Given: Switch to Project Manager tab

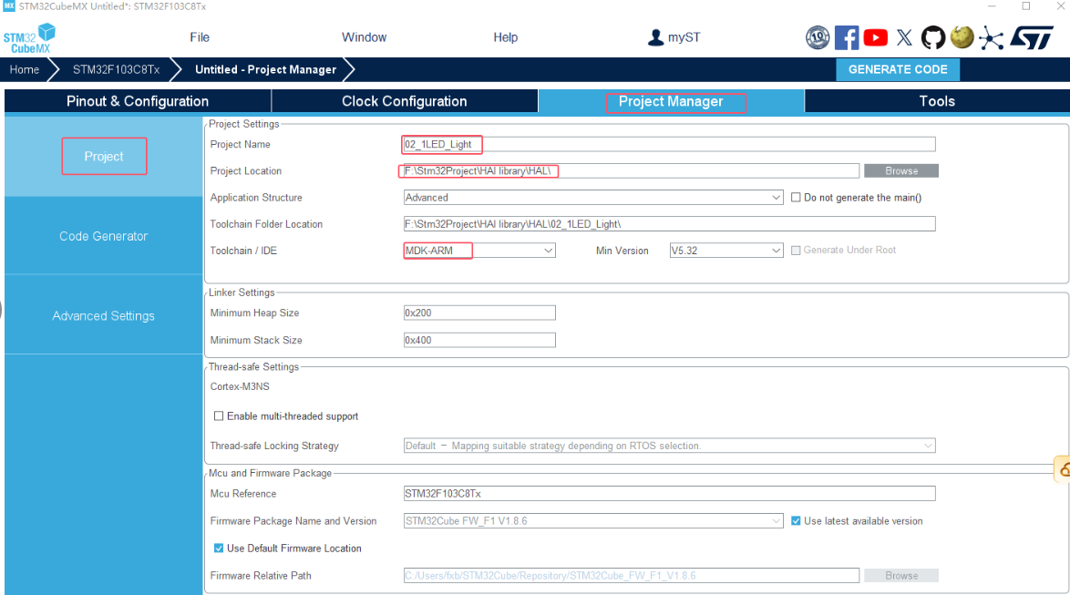Looking at the screenshot, I should pyautogui.click(x=671, y=101).
